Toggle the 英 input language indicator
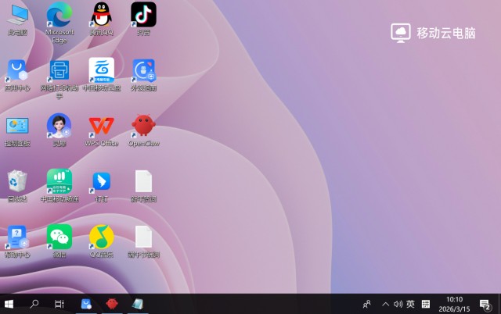 pos(411,304)
